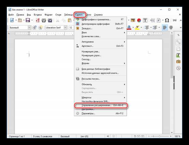The height and width of the screenshot is (145, 189).
Task: Click the New Style icon with yellow star
Action: 41,27
